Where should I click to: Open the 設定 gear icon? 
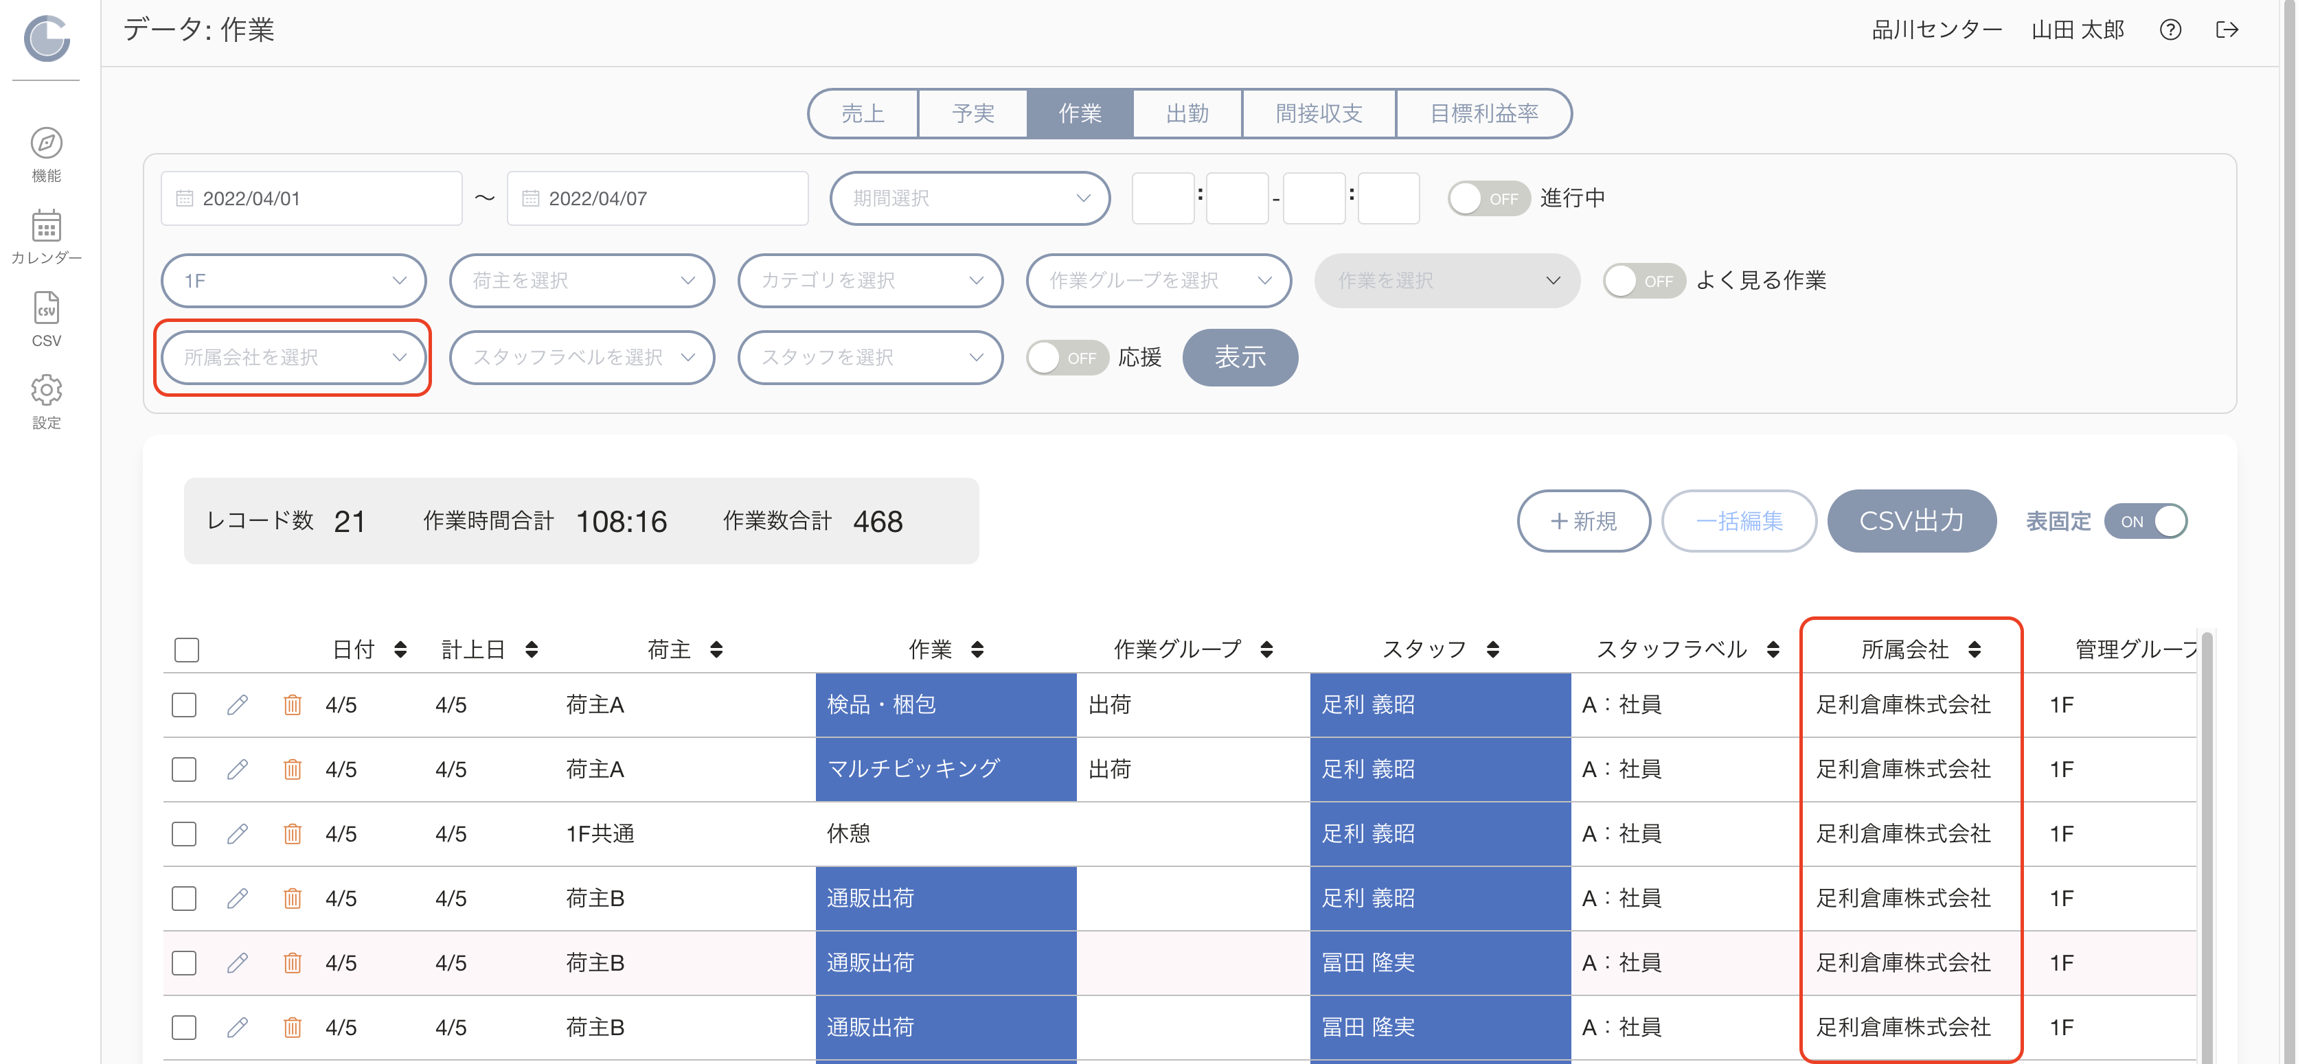[x=47, y=390]
